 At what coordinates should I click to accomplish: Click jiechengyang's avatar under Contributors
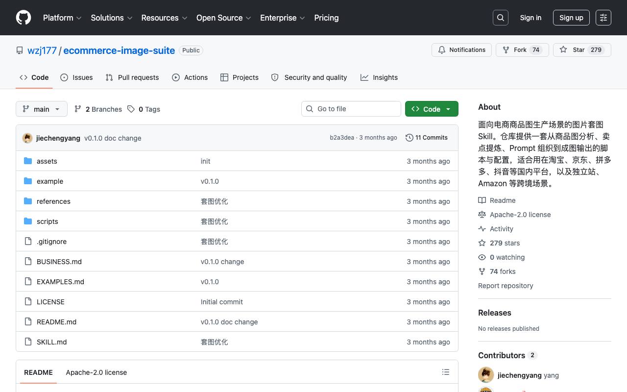pyautogui.click(x=486, y=375)
